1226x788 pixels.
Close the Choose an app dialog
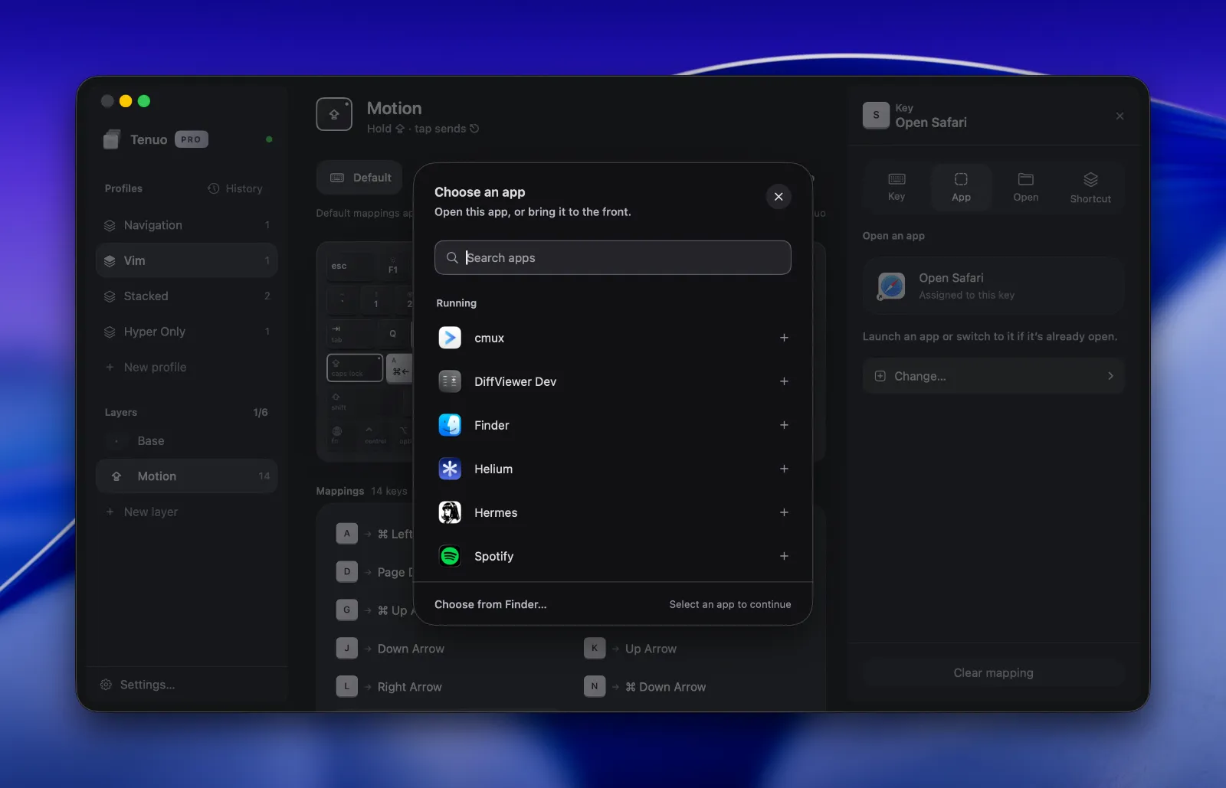click(779, 197)
